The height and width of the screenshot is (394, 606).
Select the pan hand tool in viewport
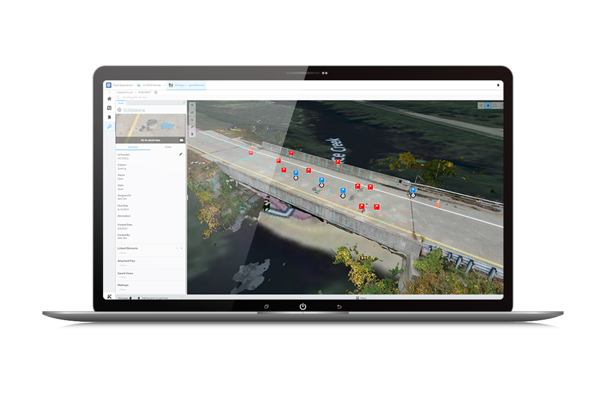point(488,105)
